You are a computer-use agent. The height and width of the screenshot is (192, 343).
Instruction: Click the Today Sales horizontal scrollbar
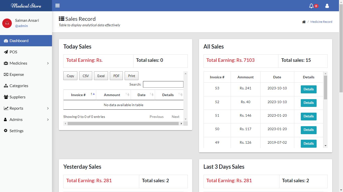pyautogui.click(x=123, y=123)
